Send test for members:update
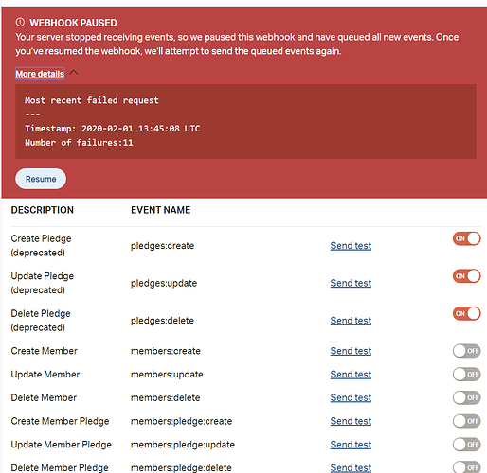Viewport: 487px width, 473px height. coord(351,375)
